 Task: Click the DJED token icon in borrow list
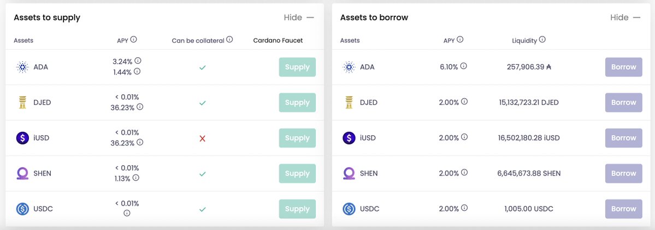click(x=349, y=102)
